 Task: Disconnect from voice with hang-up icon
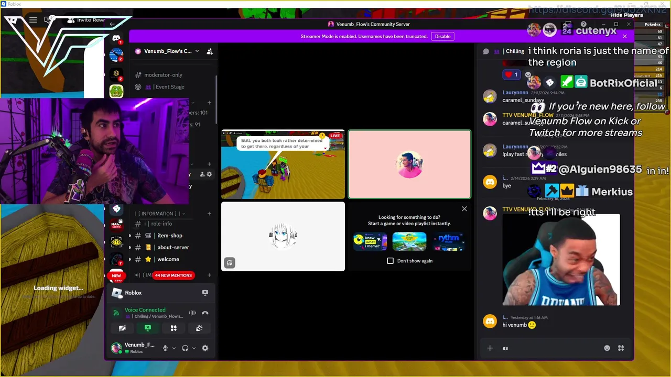[x=205, y=313]
